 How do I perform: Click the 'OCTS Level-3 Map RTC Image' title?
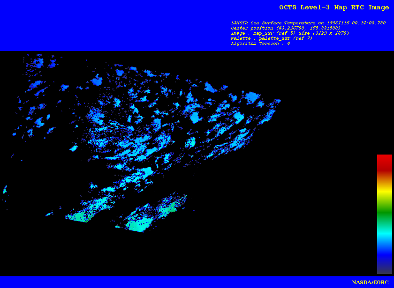pos(334,7)
